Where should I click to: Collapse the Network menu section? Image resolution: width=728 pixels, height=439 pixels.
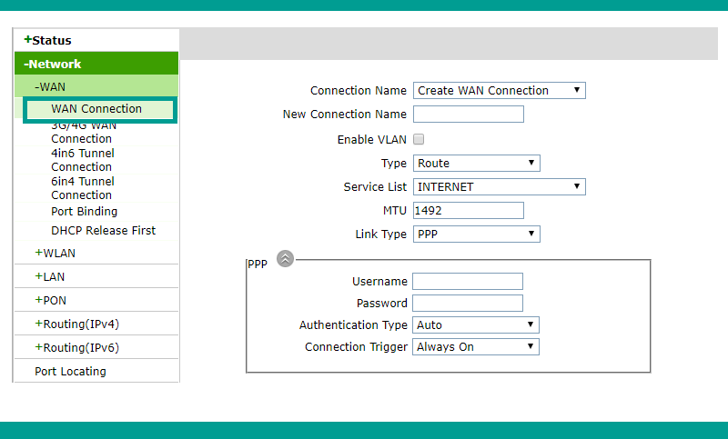point(53,64)
